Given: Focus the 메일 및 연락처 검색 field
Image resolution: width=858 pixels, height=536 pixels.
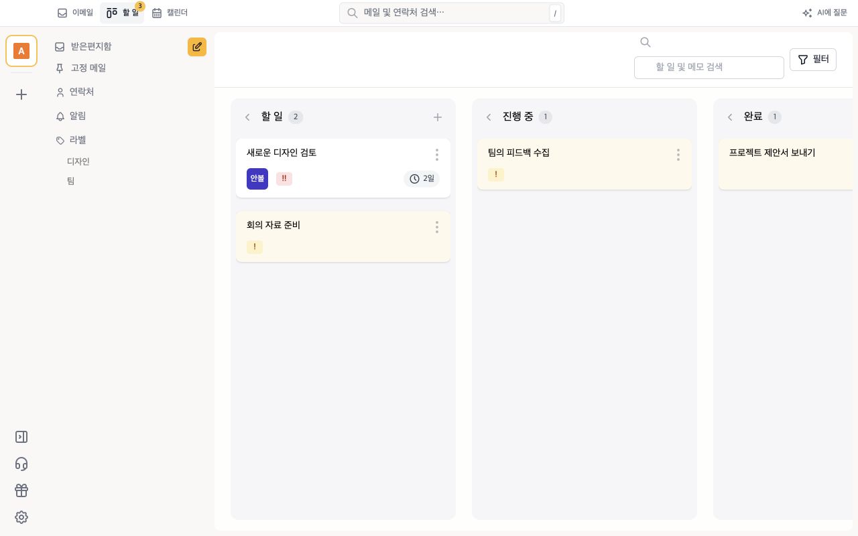Looking at the screenshot, I should [x=452, y=13].
